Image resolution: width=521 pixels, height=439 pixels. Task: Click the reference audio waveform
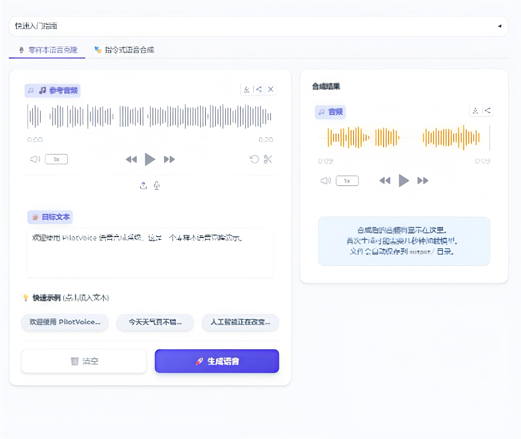(x=150, y=116)
